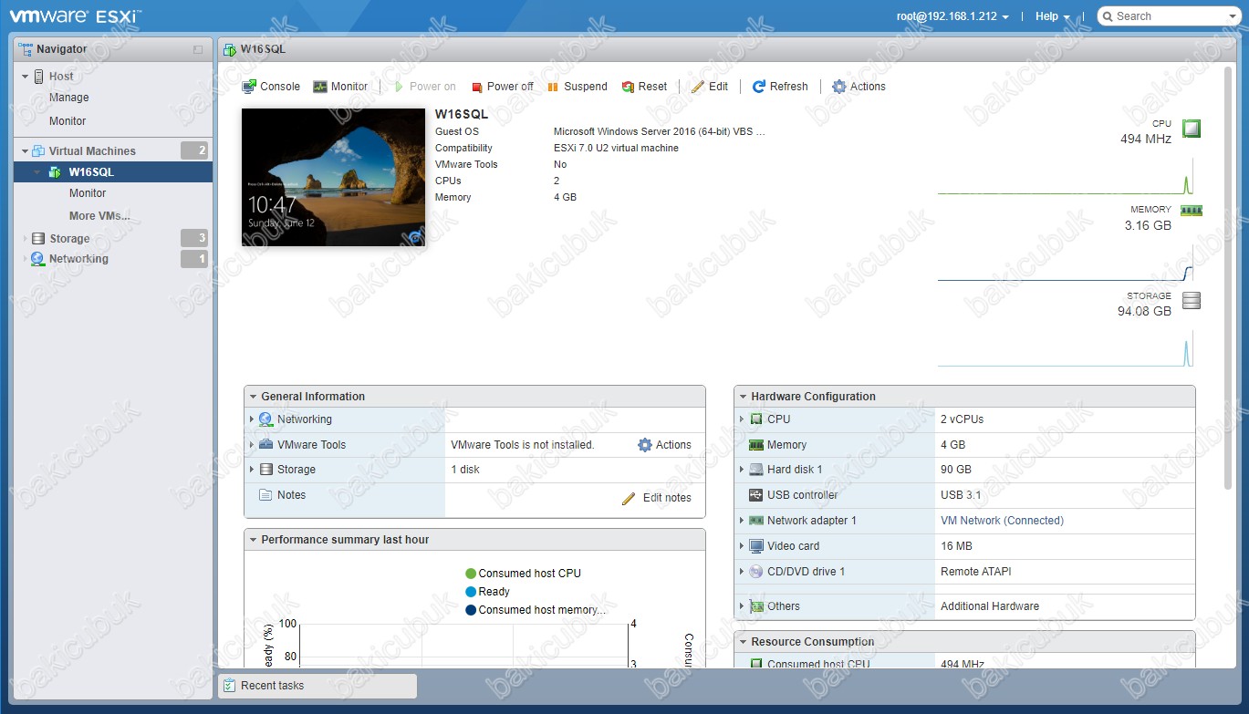Select Manage under Host
The image size is (1249, 714).
coord(69,98)
